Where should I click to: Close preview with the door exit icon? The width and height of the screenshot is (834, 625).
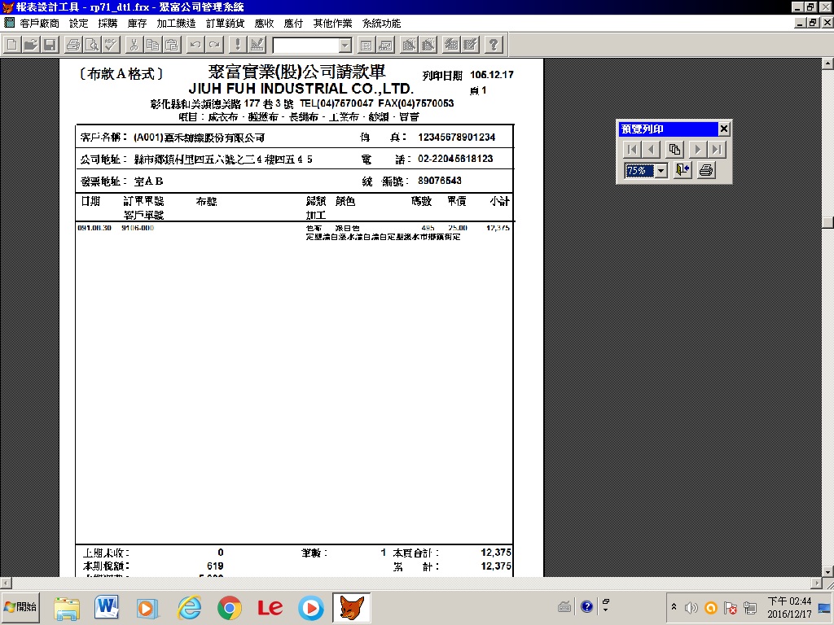point(683,170)
